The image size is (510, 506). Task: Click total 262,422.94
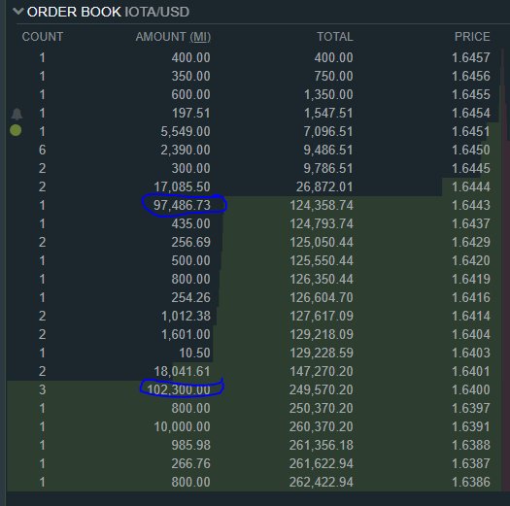322,482
